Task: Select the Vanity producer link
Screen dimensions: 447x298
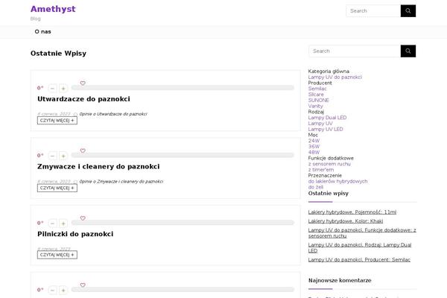Action: [x=315, y=106]
